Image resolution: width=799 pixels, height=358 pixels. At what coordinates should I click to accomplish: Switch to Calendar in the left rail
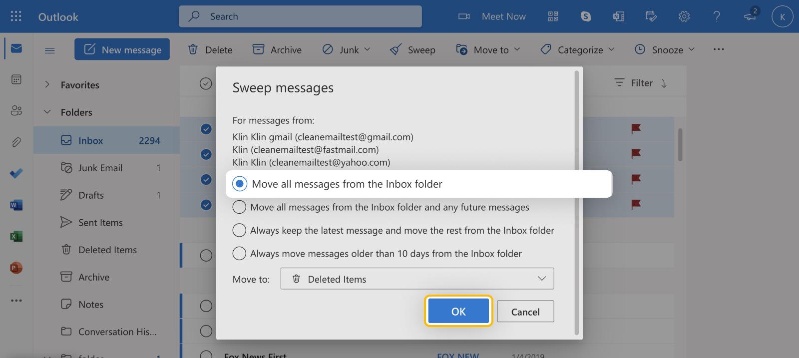(16, 79)
